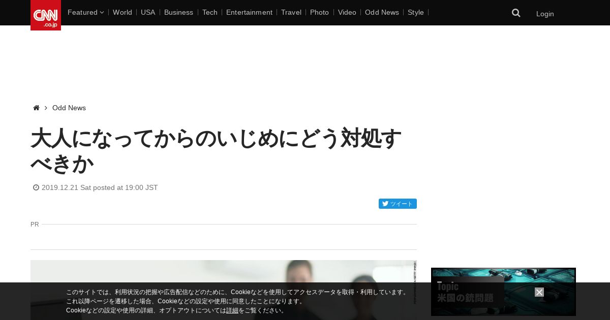Go to the home breadcrumb icon
Viewport: 610px width, 320px height.
click(36, 108)
